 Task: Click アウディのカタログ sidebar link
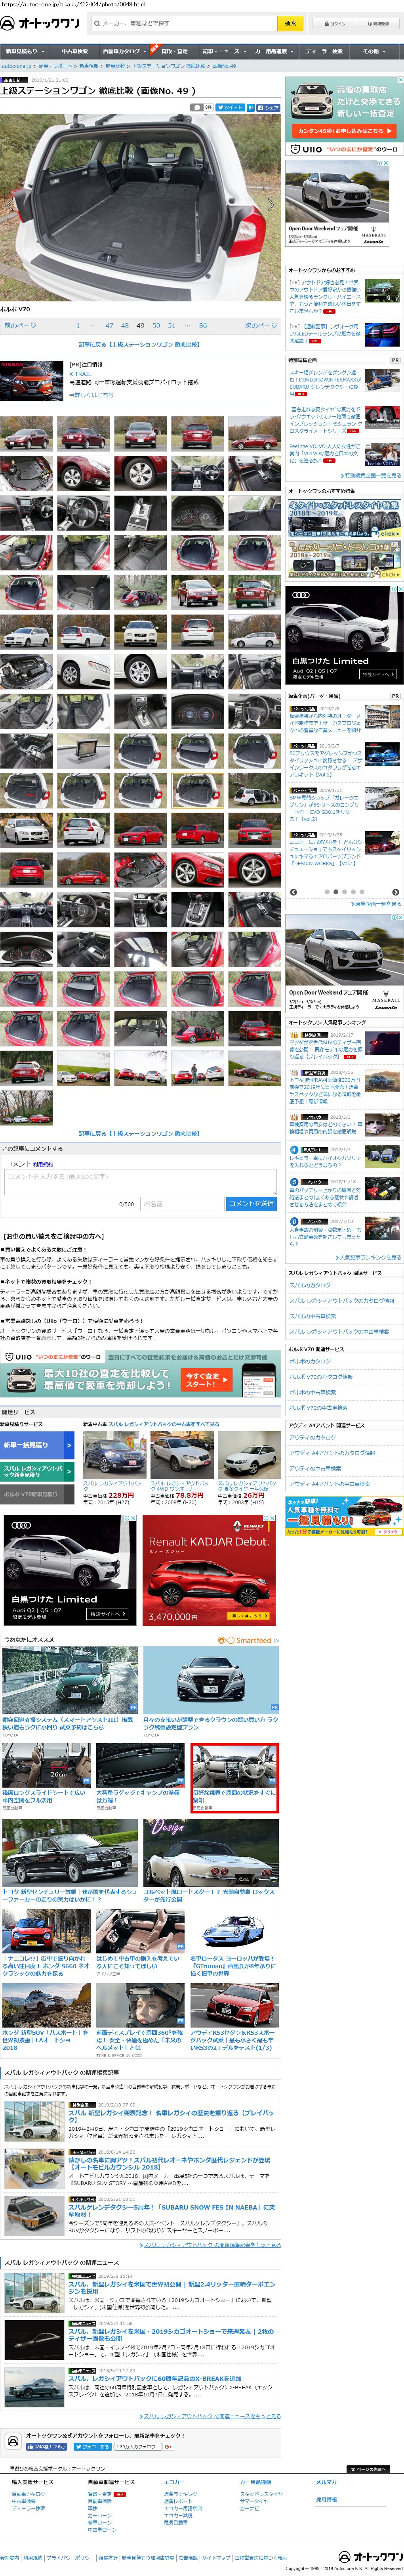pos(312,1437)
